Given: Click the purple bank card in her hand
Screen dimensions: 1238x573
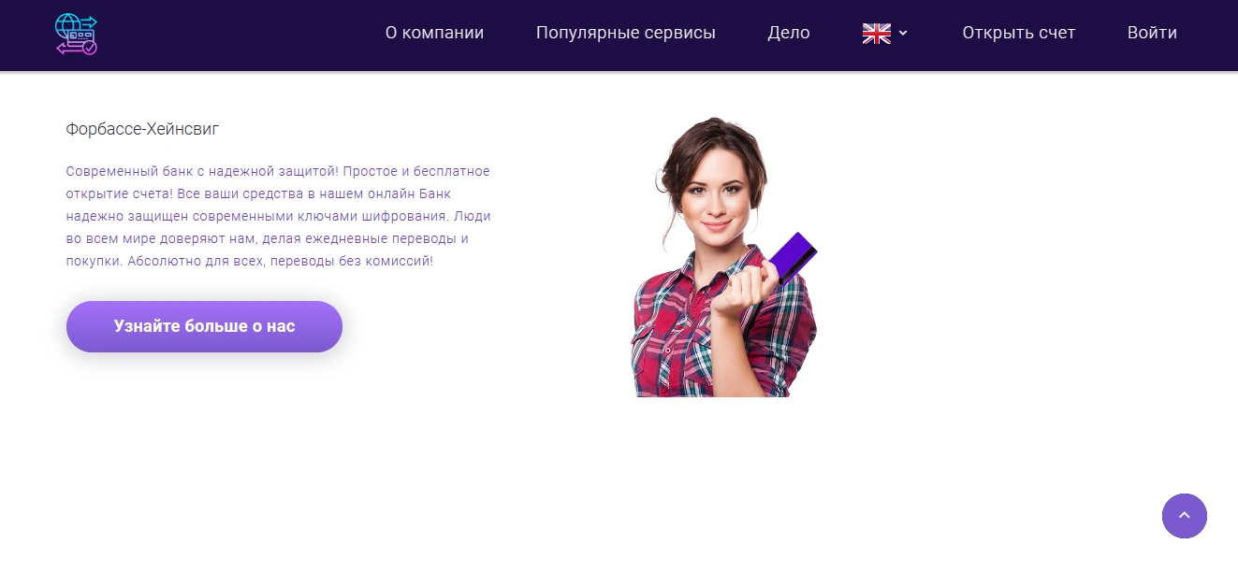Looking at the screenshot, I should 792,256.
